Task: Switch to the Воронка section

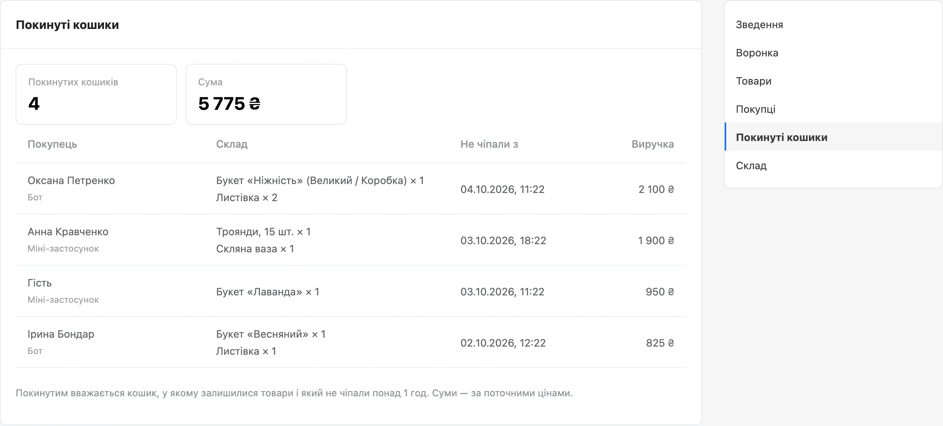Action: pos(833,53)
